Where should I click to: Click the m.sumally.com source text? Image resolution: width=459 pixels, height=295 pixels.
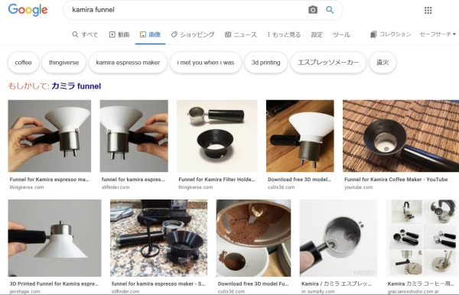(x=318, y=291)
